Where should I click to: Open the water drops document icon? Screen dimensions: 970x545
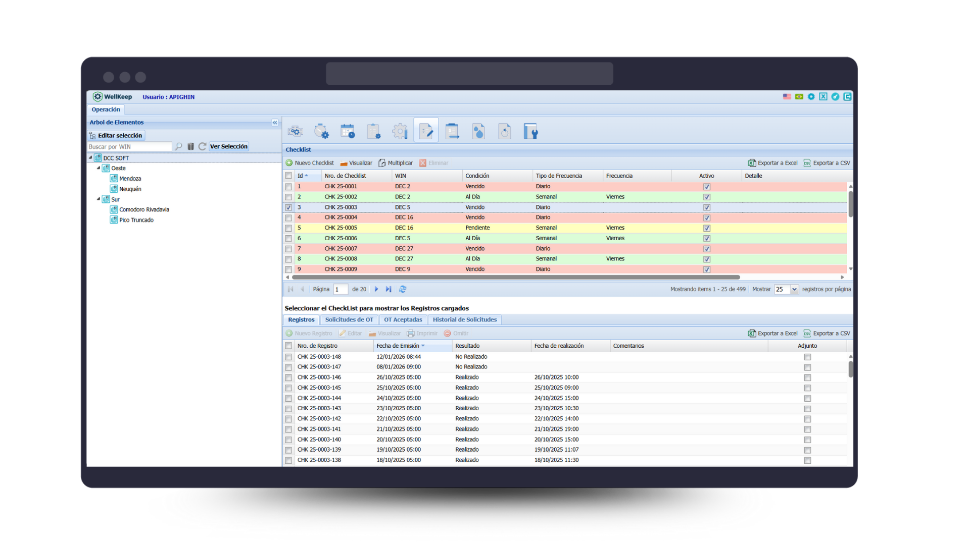coord(478,132)
